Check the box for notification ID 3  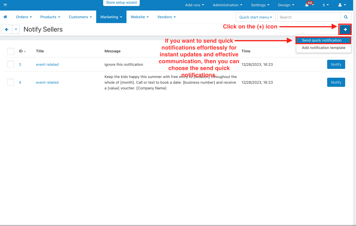[11, 64]
